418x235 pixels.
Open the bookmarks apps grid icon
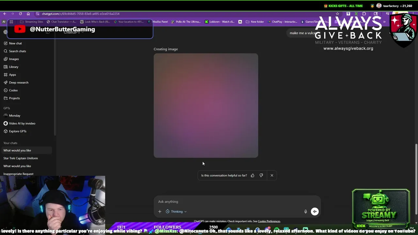click(11, 22)
